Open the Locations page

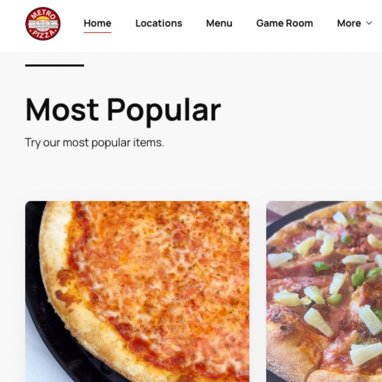click(158, 23)
